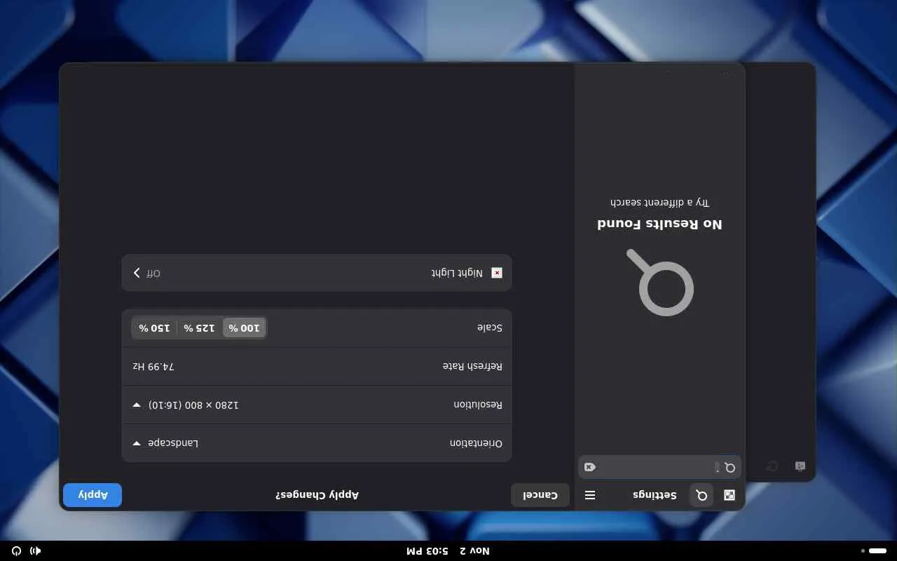Screen dimensions: 897x561
Task: Clear the search field text
Action: [x=590, y=467]
